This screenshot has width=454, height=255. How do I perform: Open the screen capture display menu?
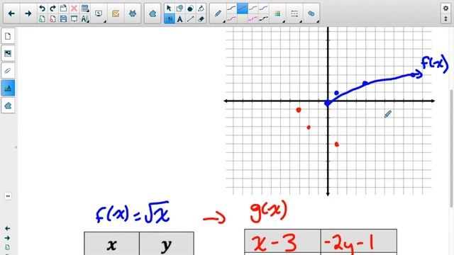(x=99, y=13)
